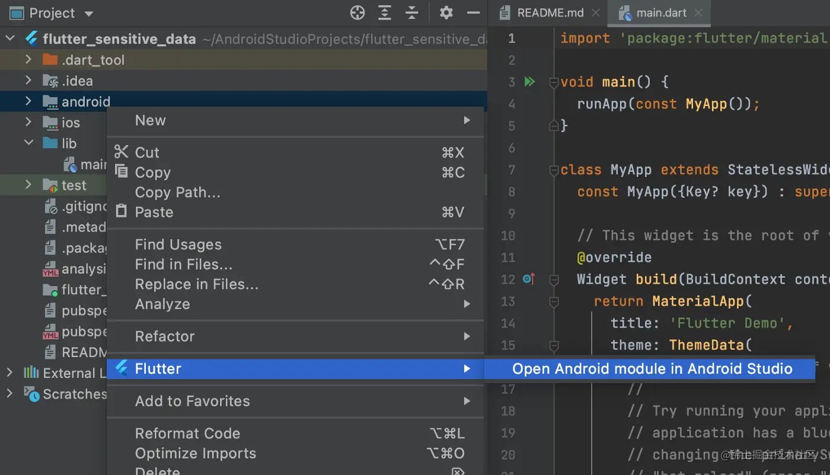The image size is (830, 475).
Task: Select the test folder in project tree
Action: (74, 185)
